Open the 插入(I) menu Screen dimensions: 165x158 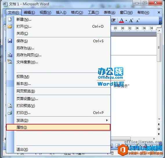(x=61, y=13)
